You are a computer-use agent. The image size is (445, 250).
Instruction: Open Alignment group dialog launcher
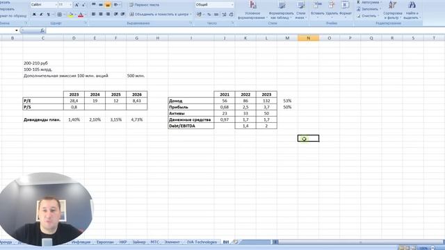pos(191,23)
